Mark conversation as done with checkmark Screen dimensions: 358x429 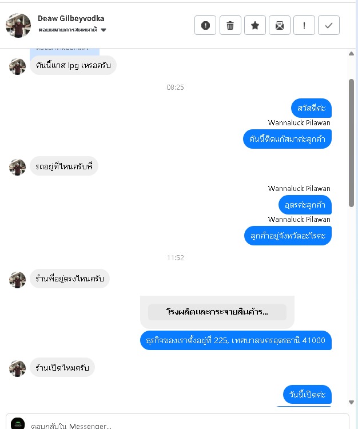[329, 25]
